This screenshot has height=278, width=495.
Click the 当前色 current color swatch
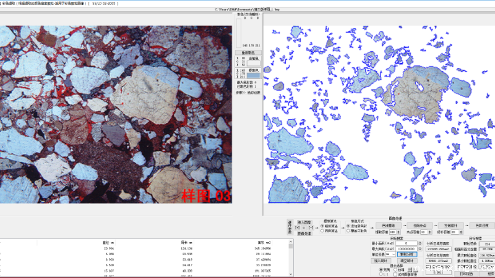(x=253, y=64)
